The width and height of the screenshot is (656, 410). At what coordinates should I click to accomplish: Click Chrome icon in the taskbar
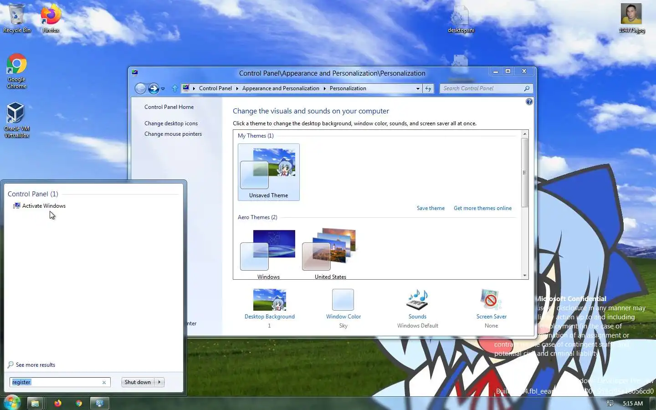pos(79,403)
